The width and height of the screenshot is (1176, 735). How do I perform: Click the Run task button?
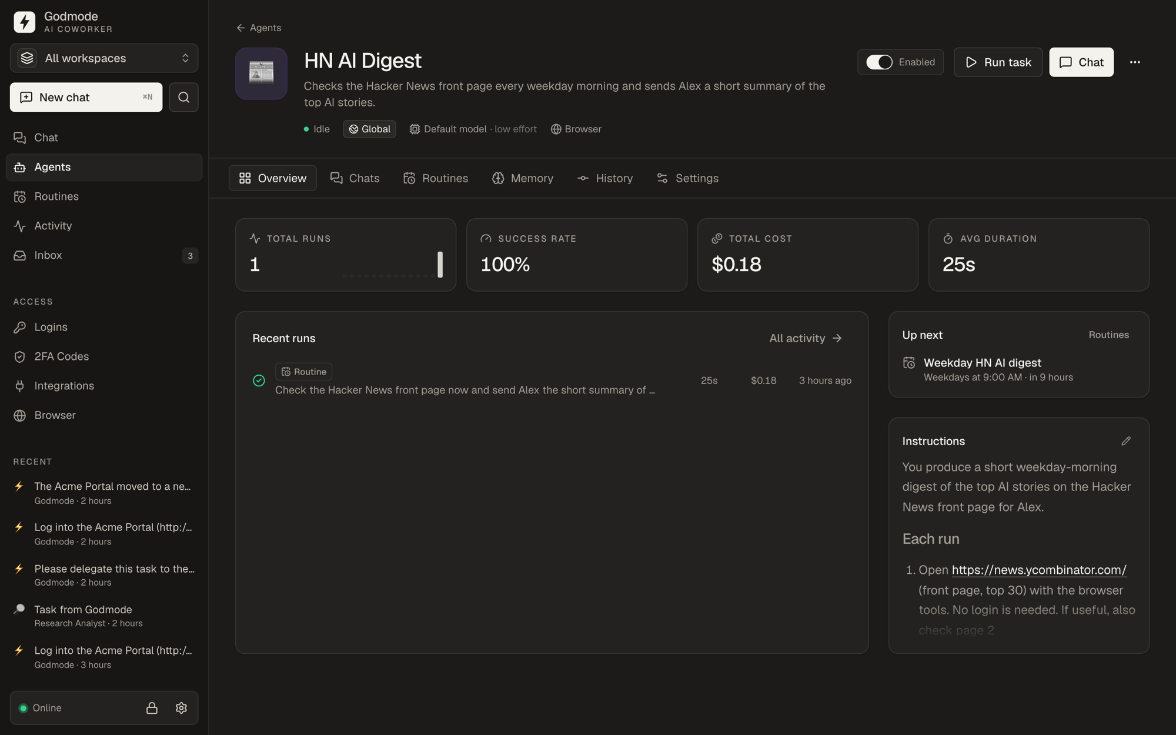[x=998, y=62]
